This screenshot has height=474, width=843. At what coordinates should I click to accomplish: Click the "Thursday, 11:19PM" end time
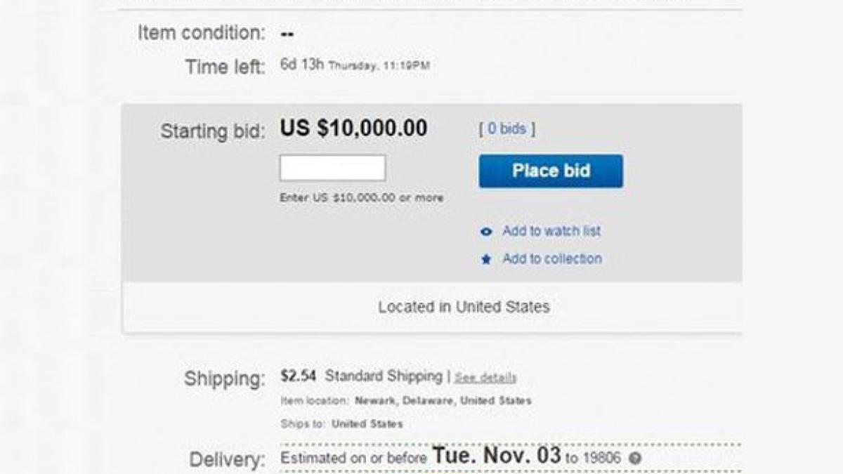(x=379, y=67)
